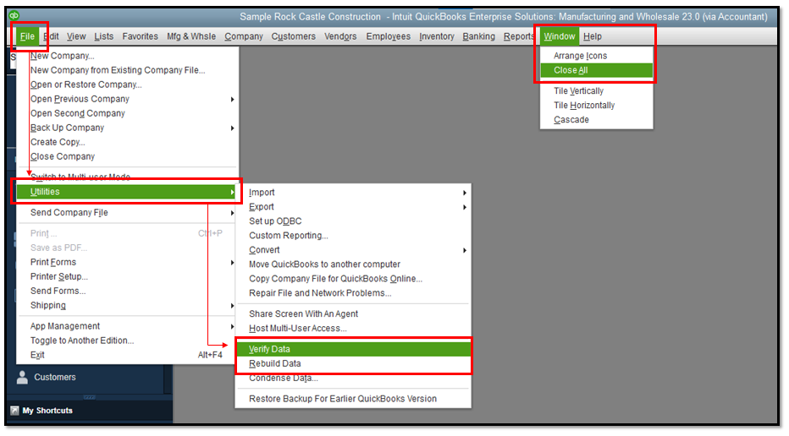Open the Reports menu

coord(519,36)
